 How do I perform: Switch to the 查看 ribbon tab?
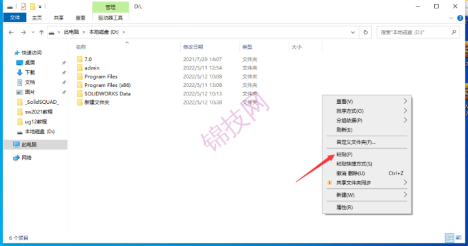pyautogui.click(x=81, y=18)
